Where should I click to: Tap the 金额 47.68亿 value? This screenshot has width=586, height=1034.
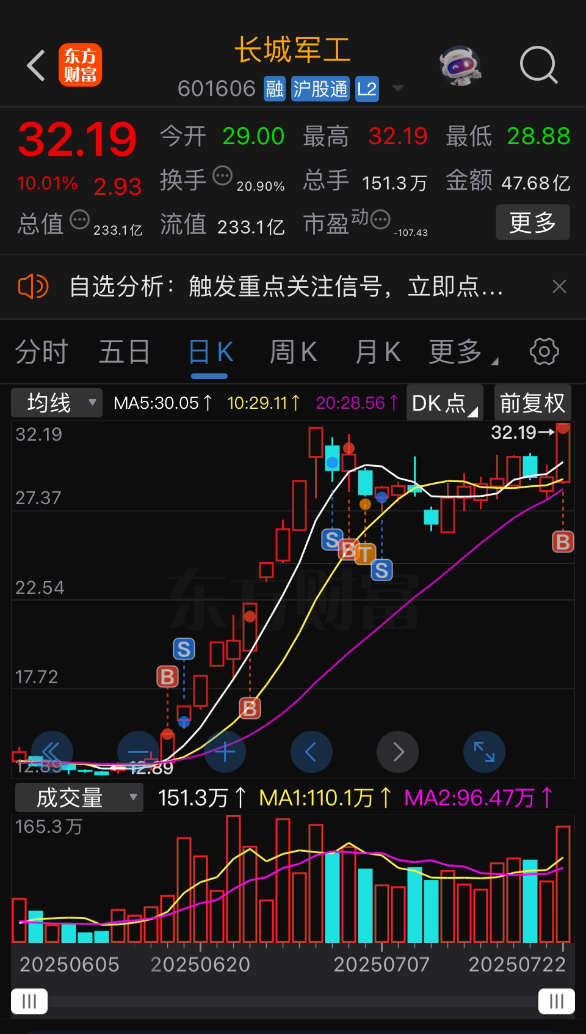coord(535,183)
